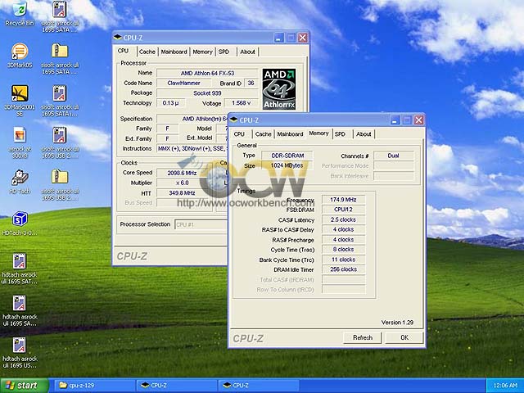Viewport: 524px width, 393px height.
Task: Click the Brand ID value '36'
Action: point(251,83)
